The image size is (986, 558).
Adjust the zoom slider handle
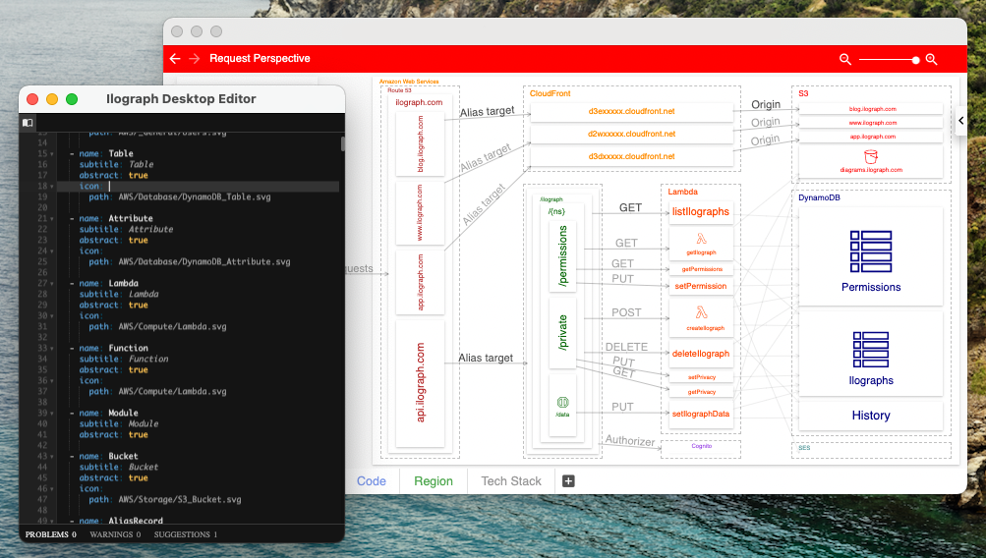click(915, 60)
